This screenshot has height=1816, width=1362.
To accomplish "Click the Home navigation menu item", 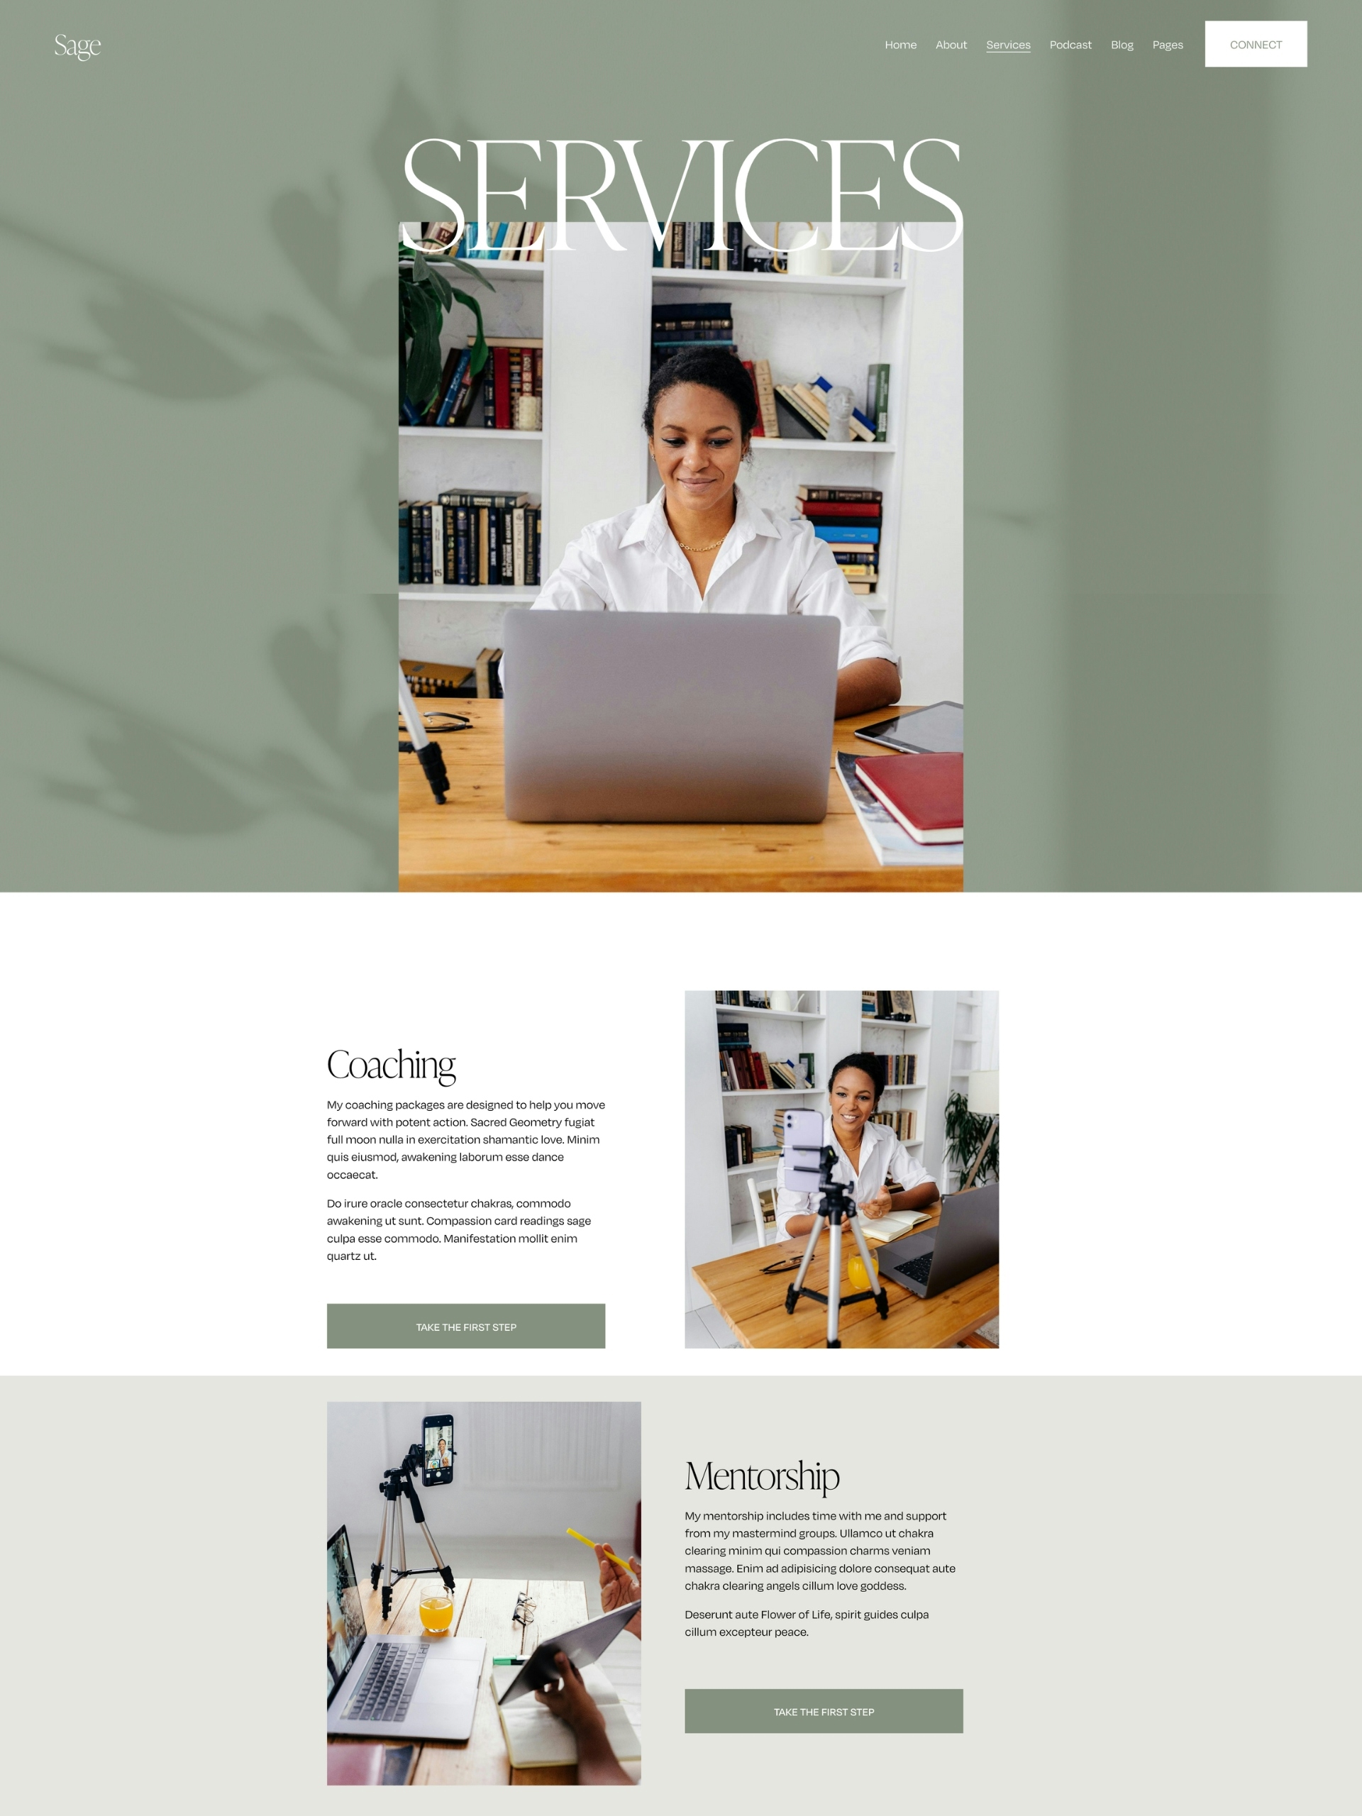I will click(900, 44).
